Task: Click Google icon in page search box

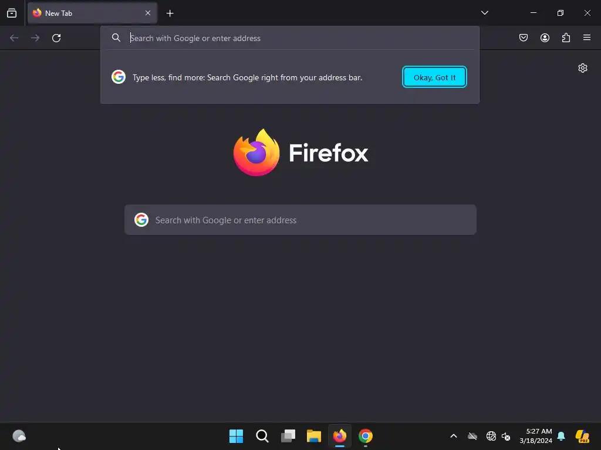Action: [x=141, y=220]
